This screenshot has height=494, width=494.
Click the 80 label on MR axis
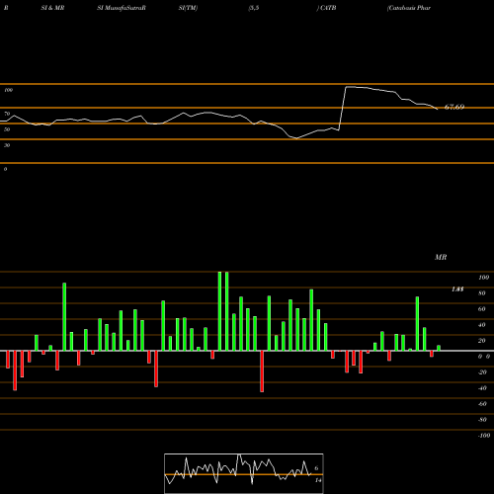coord(482,293)
